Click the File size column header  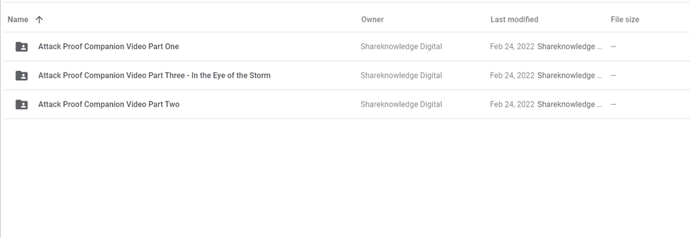625,19
